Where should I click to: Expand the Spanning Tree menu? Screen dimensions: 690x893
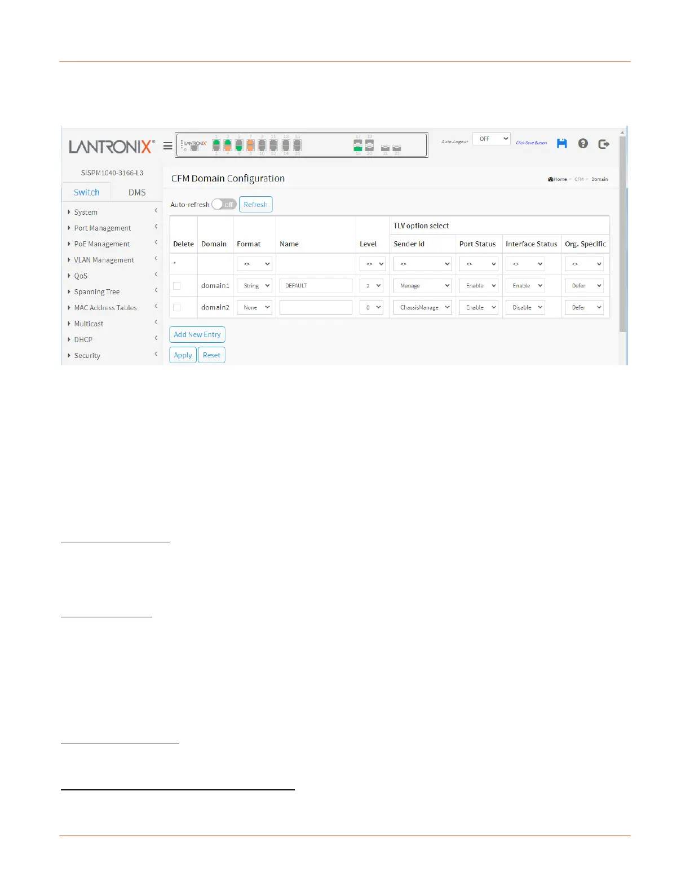[x=112, y=291]
